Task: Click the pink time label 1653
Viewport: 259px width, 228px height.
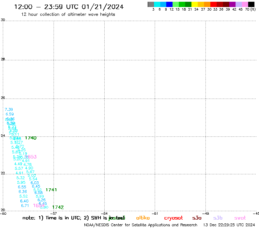Action: 31,157
